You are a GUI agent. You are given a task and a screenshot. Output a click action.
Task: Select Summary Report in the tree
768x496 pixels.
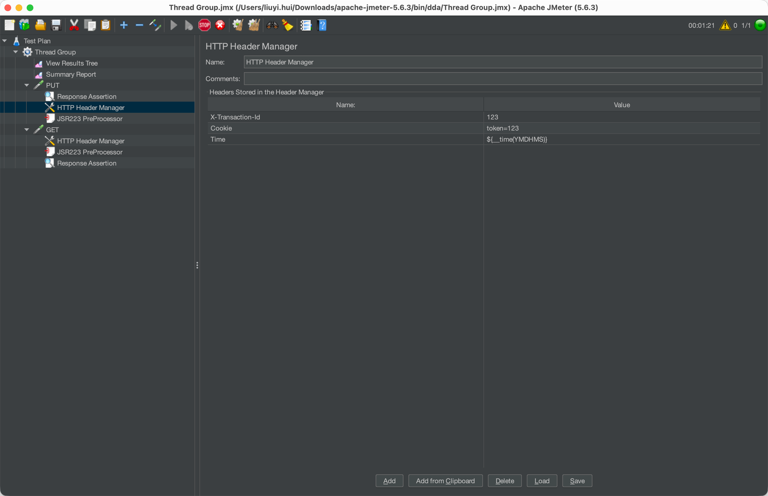[71, 74]
